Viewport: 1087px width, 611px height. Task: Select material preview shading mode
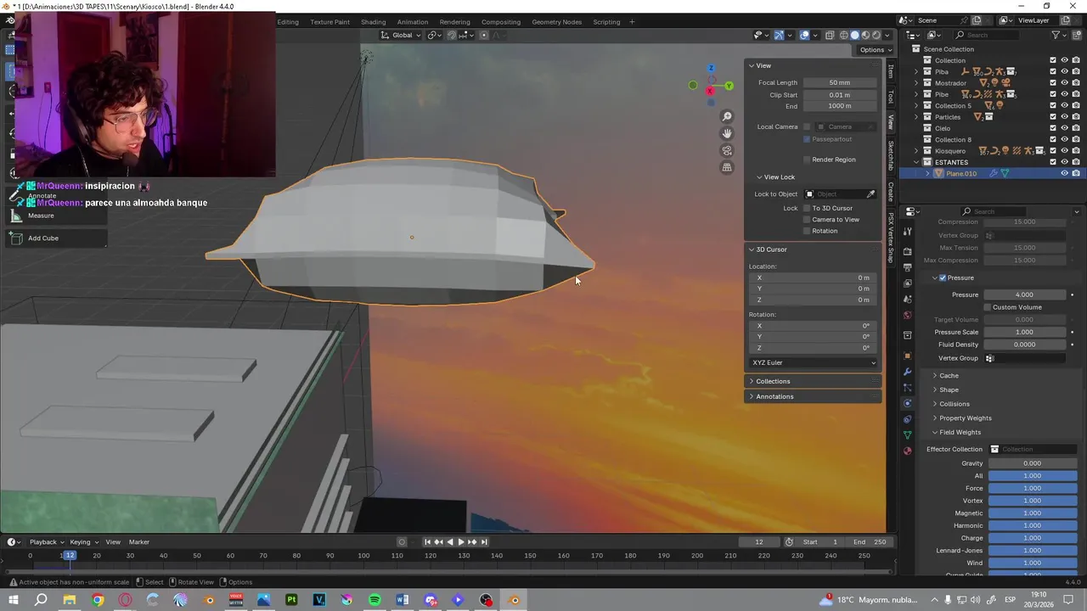click(x=866, y=35)
